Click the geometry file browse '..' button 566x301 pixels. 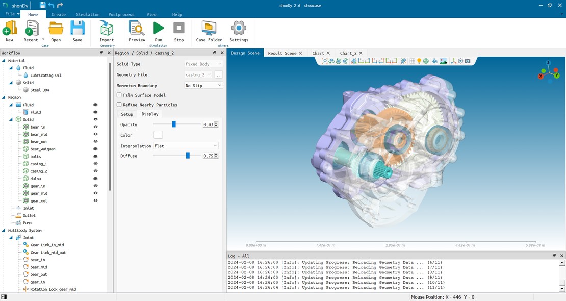click(x=218, y=74)
